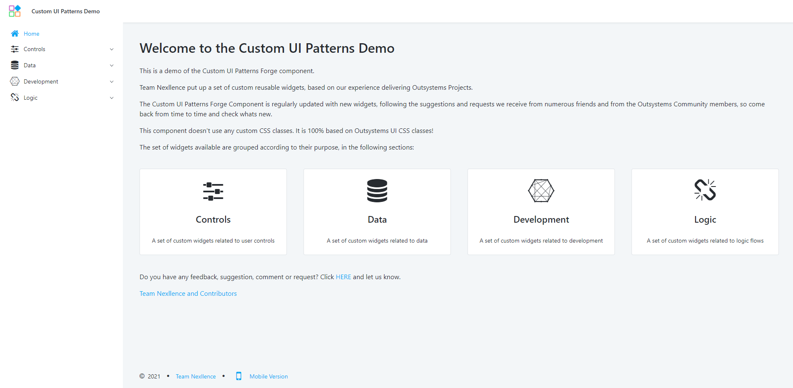This screenshot has width=793, height=388.
Task: Click the Logic broken-link icon in the sidebar
Action: tap(15, 97)
